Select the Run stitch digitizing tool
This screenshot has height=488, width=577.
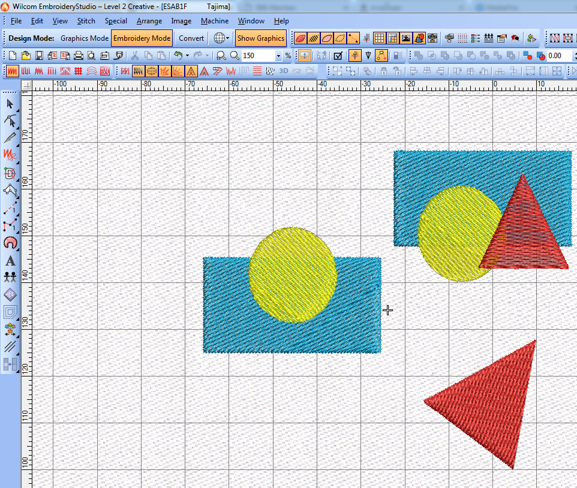click(x=10, y=208)
